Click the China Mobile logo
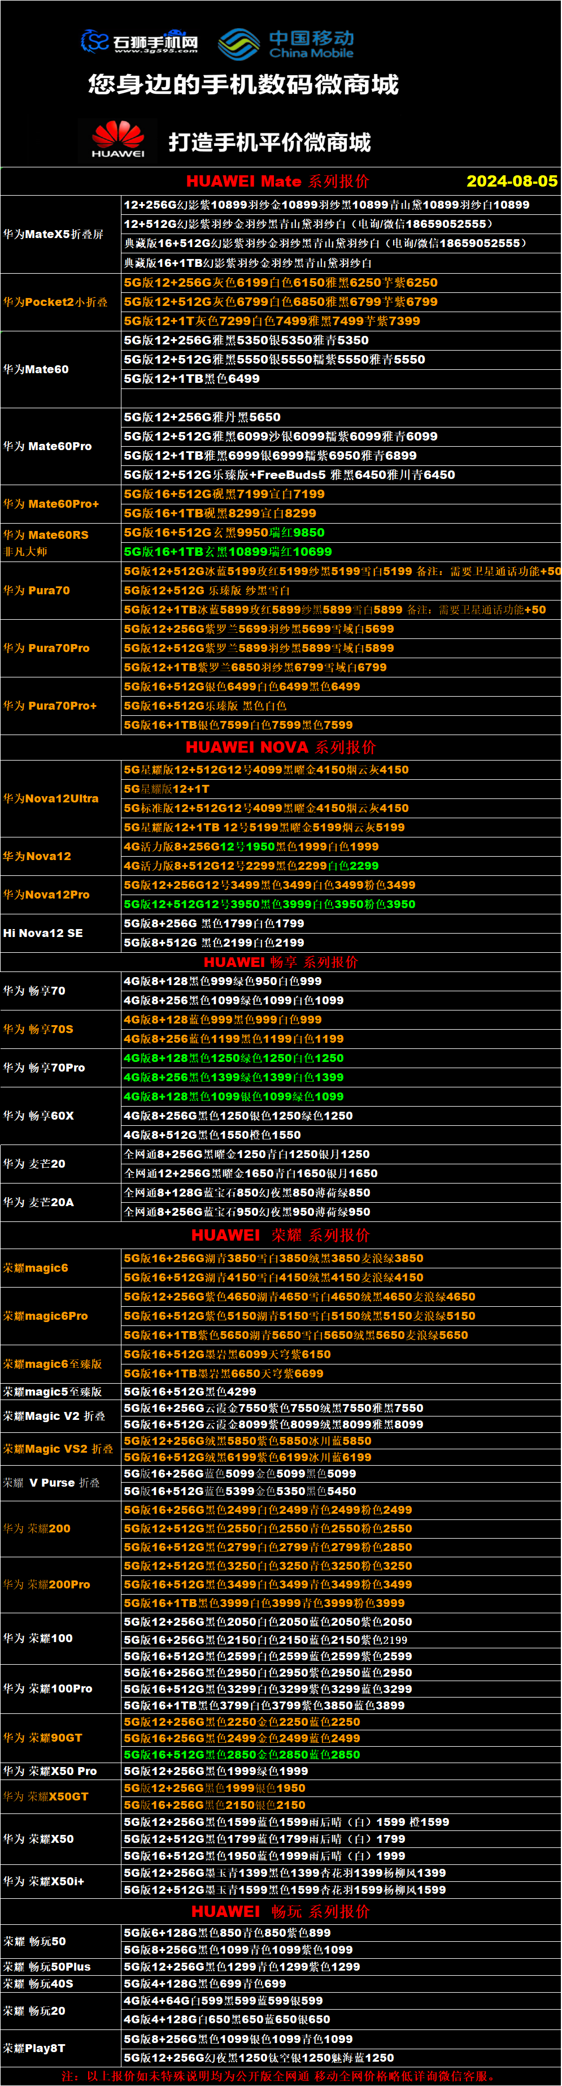The image size is (562, 2086). click(286, 44)
